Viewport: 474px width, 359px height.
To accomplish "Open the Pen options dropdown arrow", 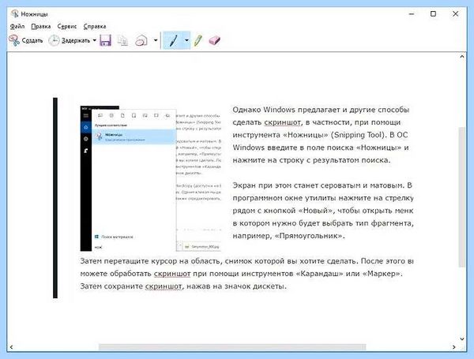I will (x=186, y=40).
